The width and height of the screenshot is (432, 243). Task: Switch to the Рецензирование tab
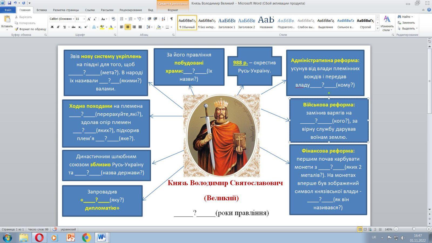pos(131,10)
